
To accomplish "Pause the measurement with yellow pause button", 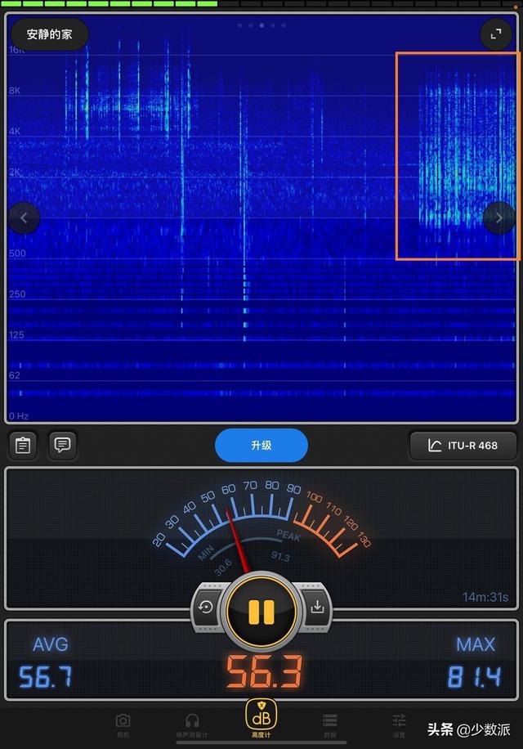I will [x=261, y=612].
